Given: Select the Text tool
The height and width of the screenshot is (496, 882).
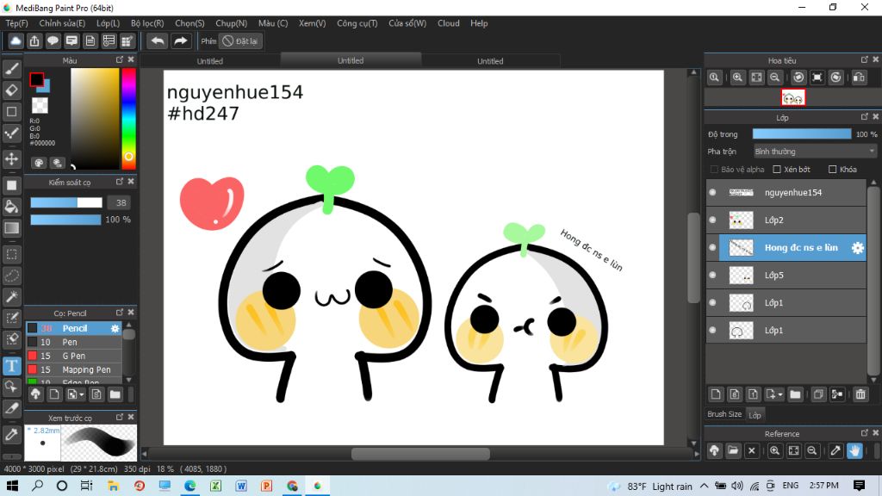Looking at the screenshot, I should (x=12, y=366).
